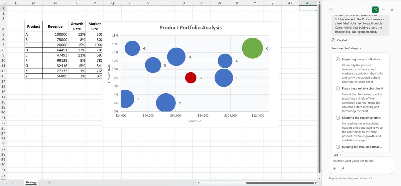The image size is (401, 186).
Task: Click the sheet tab splitter handle dots
Action: coord(193,183)
